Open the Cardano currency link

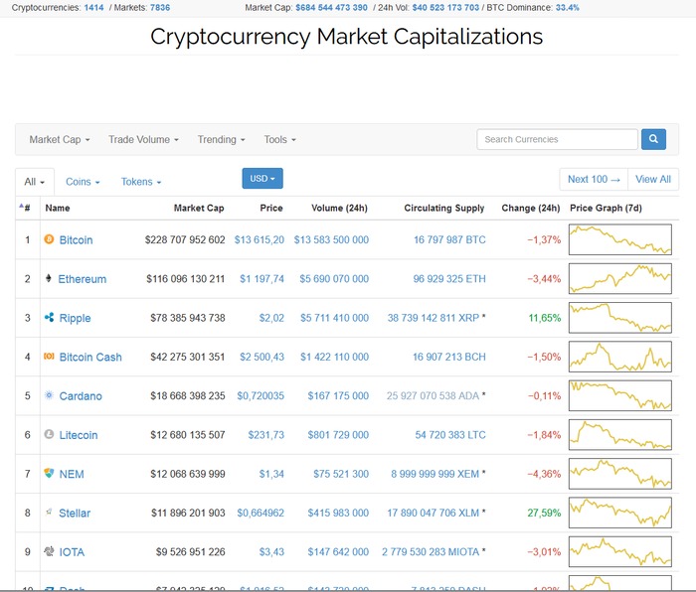pos(81,396)
